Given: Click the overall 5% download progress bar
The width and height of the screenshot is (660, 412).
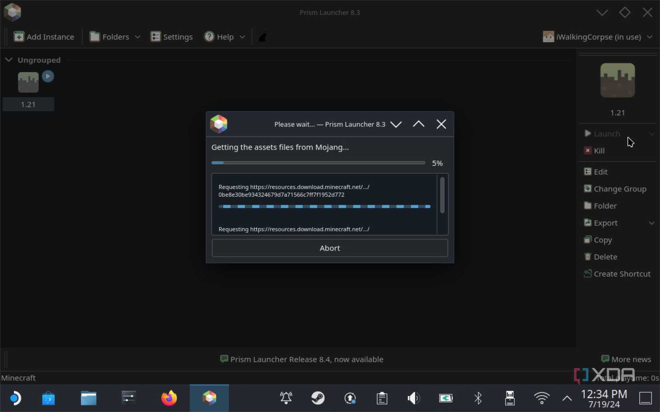Looking at the screenshot, I should (318, 163).
